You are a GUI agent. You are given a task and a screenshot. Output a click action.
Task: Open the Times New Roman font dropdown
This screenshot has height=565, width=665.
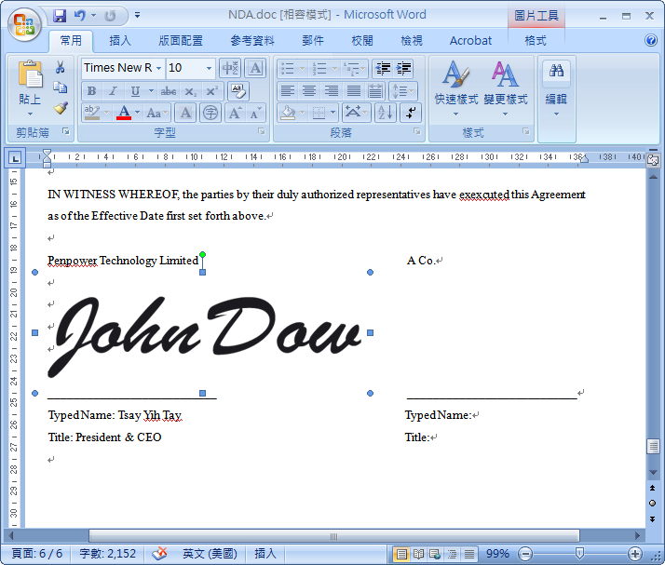[159, 68]
